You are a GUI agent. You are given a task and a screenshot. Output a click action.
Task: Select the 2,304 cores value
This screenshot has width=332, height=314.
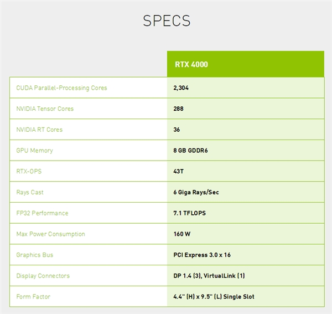click(181, 88)
